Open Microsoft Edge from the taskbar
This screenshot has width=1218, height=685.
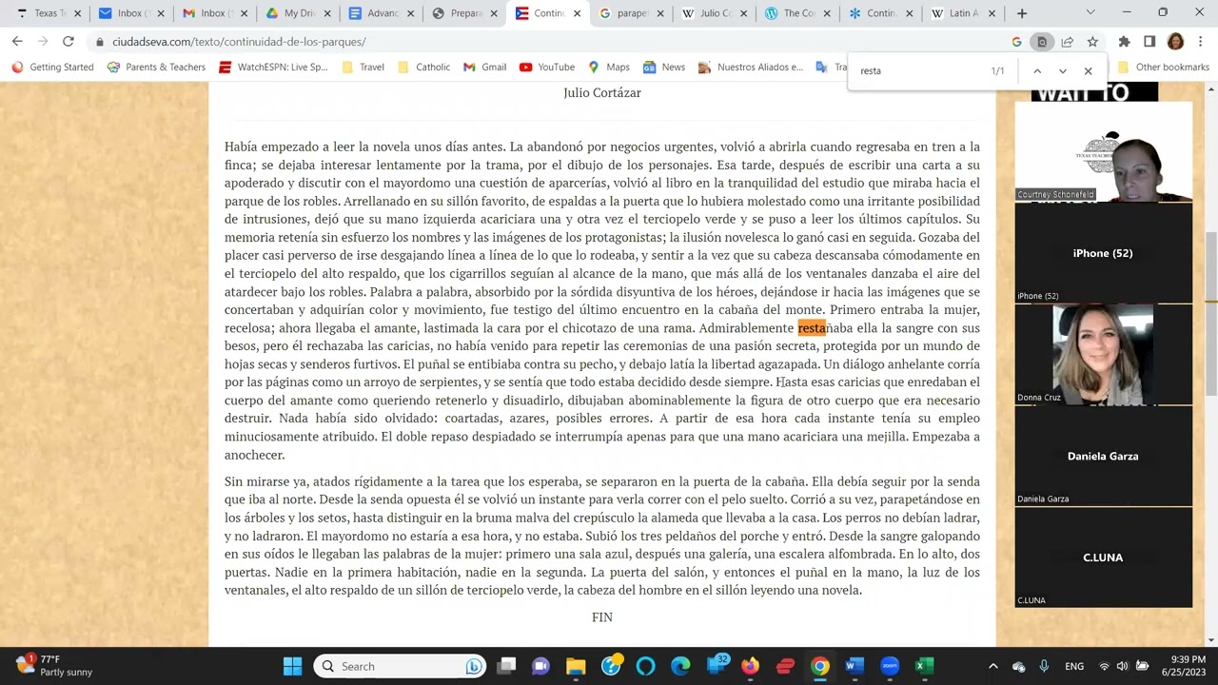[x=680, y=666]
